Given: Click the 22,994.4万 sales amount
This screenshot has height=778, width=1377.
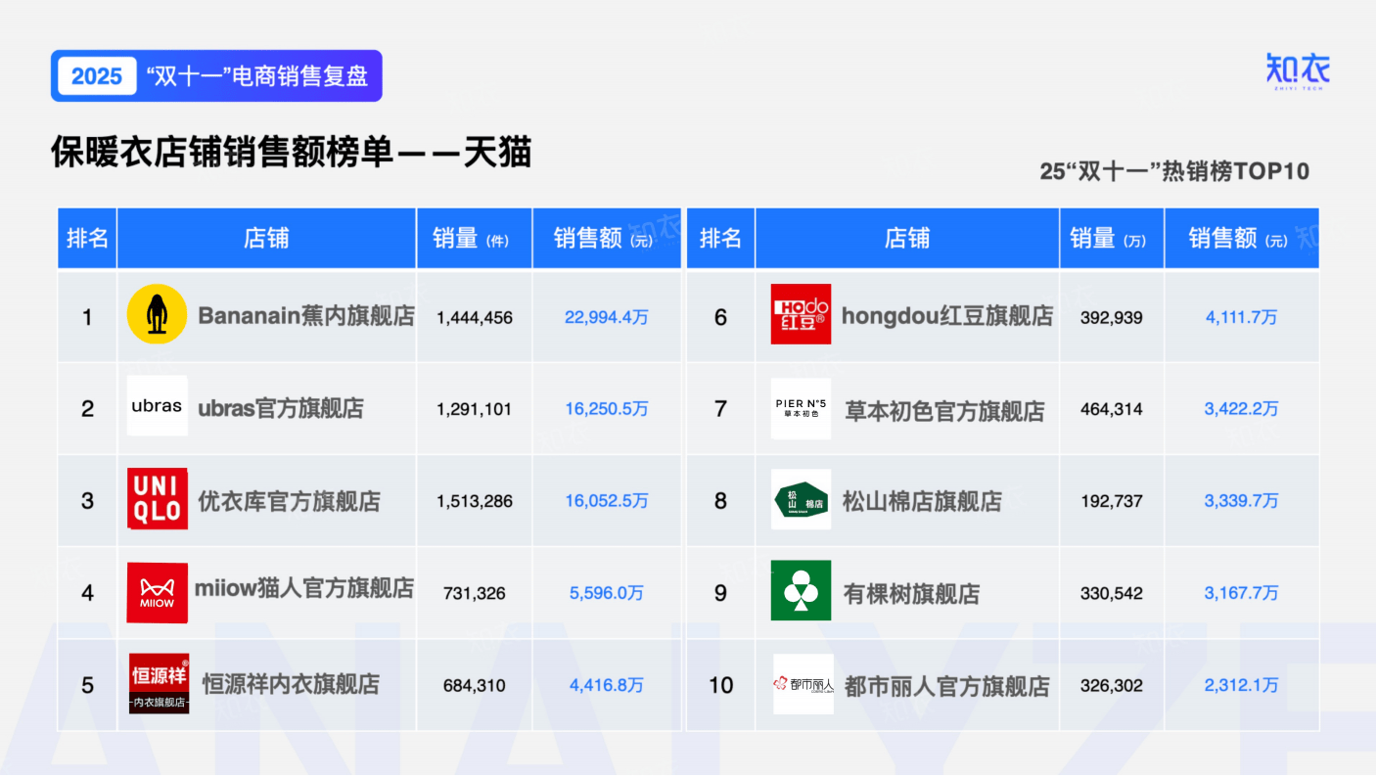Looking at the screenshot, I should [606, 317].
